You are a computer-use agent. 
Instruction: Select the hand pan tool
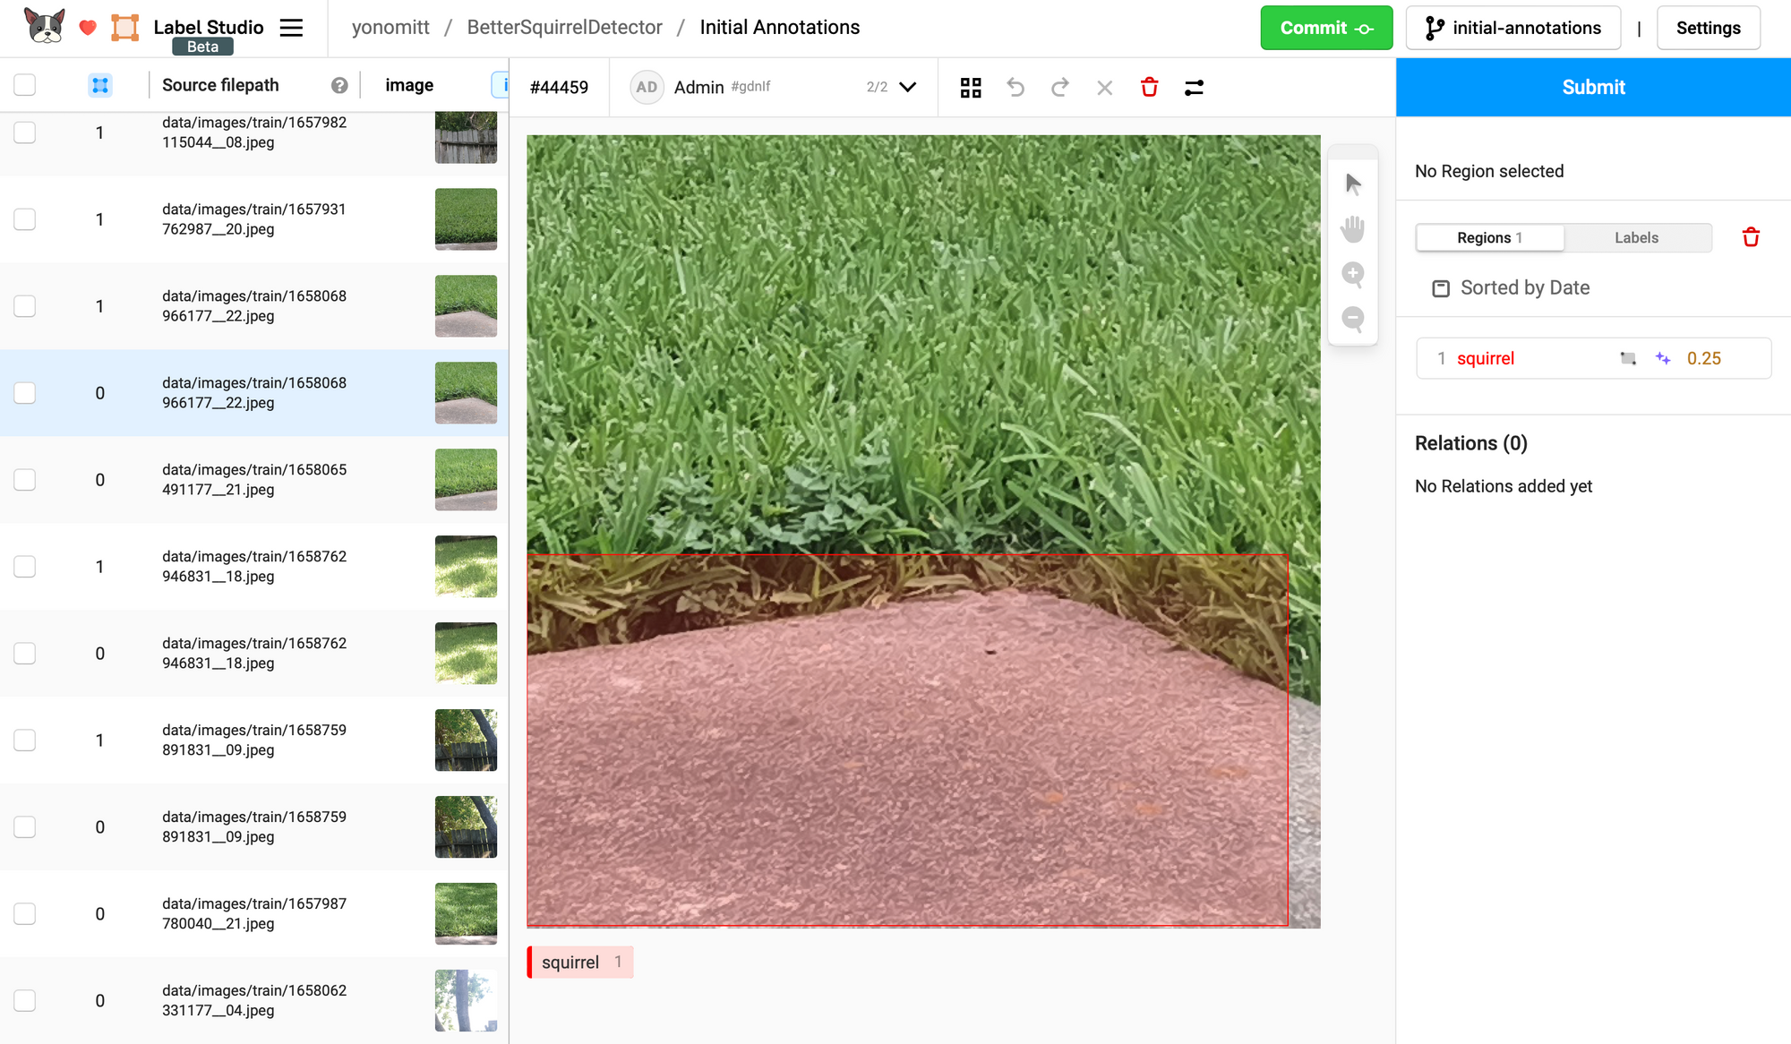click(1353, 229)
